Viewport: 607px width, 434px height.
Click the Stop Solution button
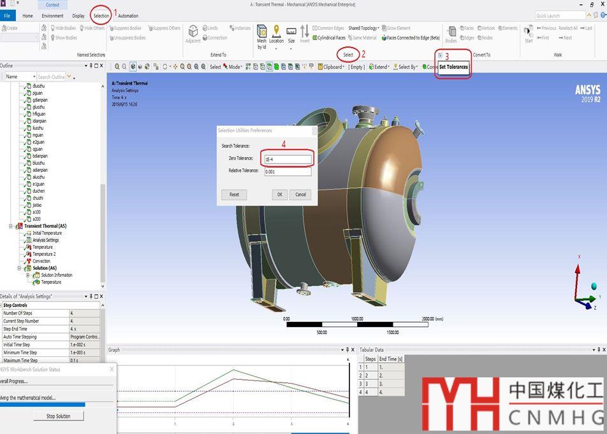(59, 416)
